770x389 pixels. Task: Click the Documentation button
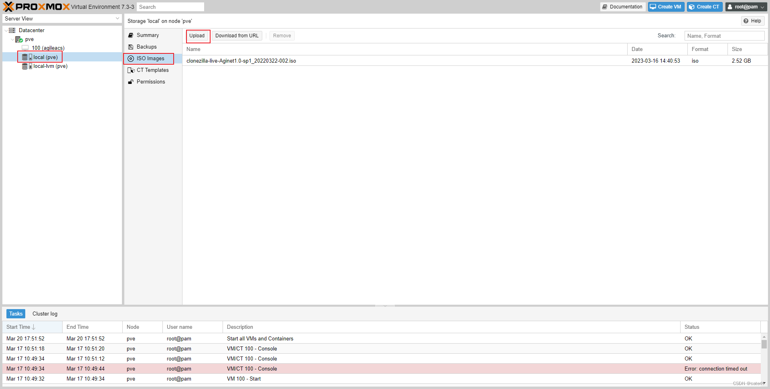point(623,7)
